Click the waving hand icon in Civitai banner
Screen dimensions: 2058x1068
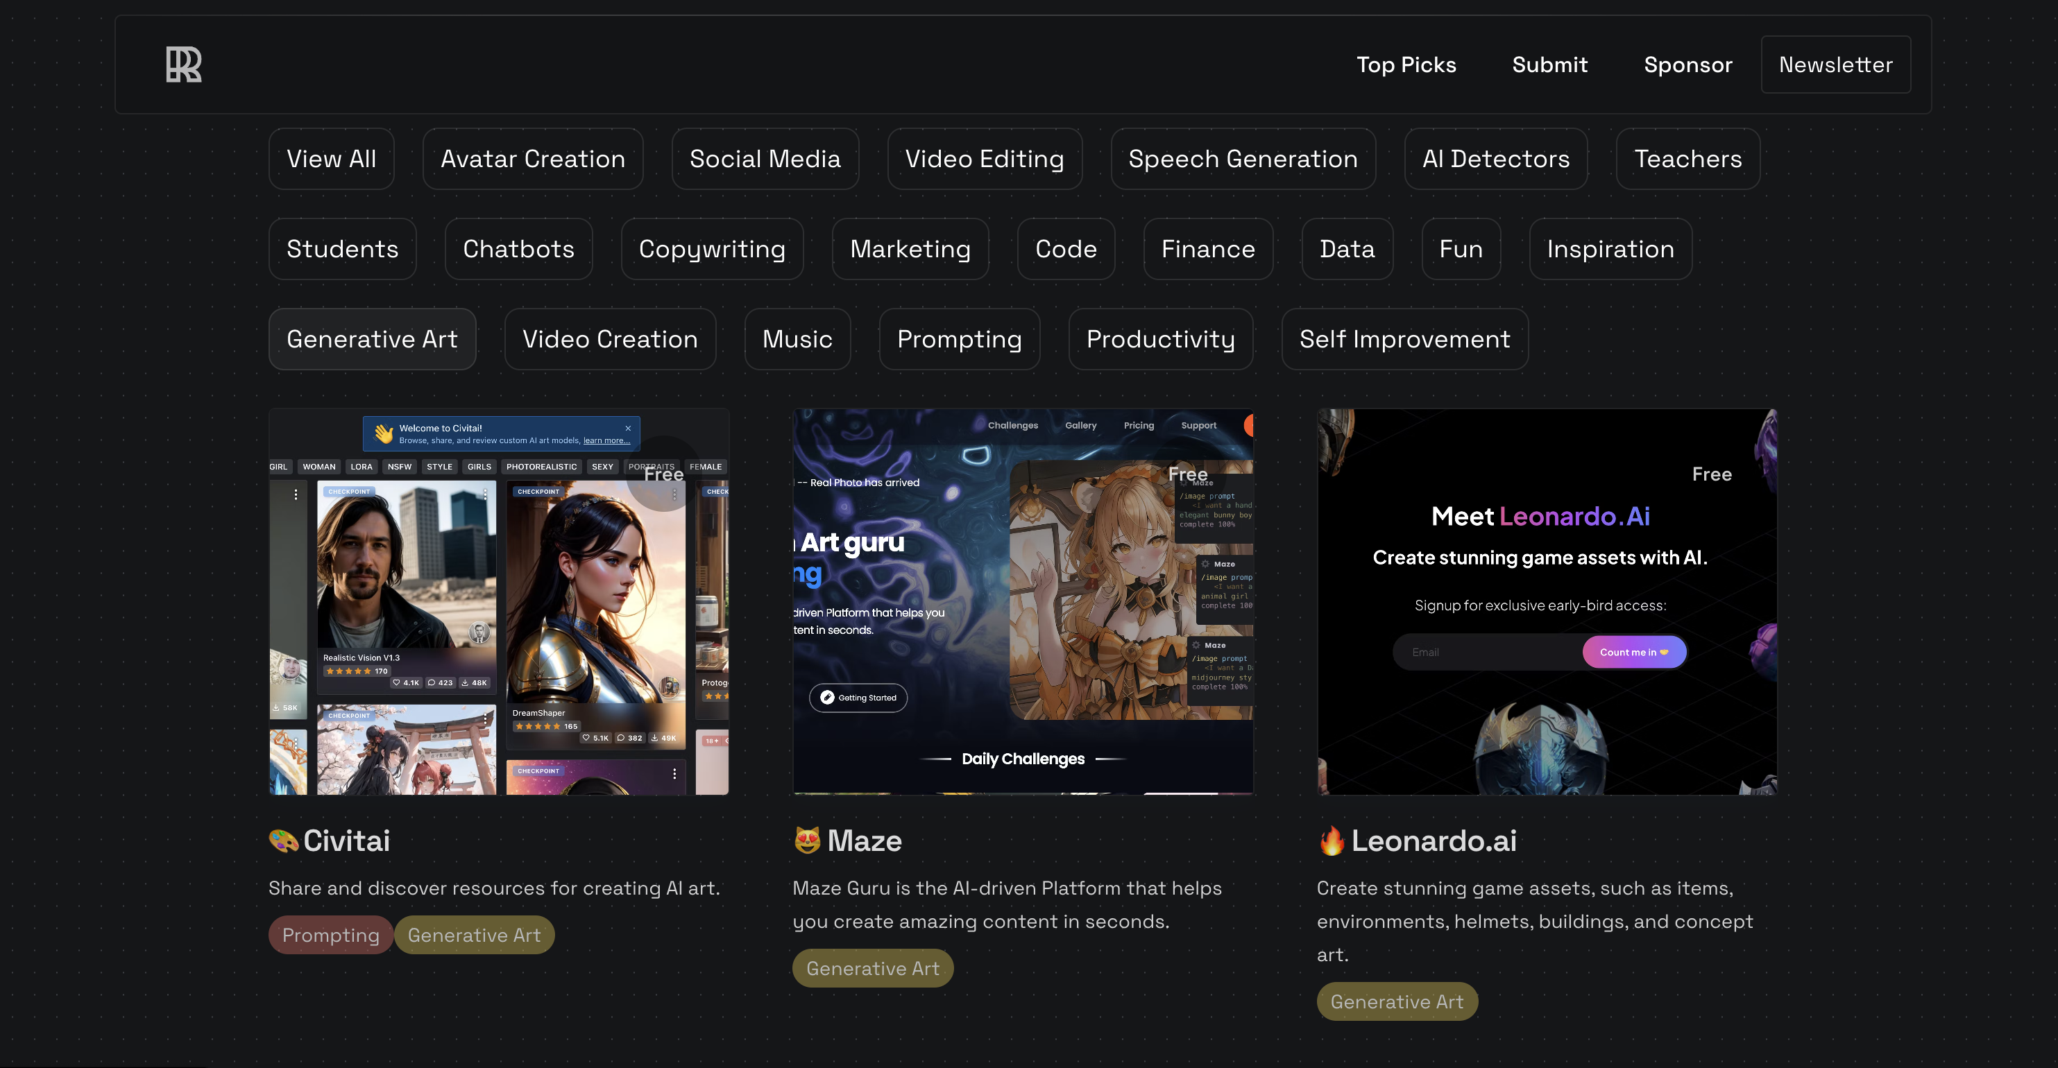(384, 433)
